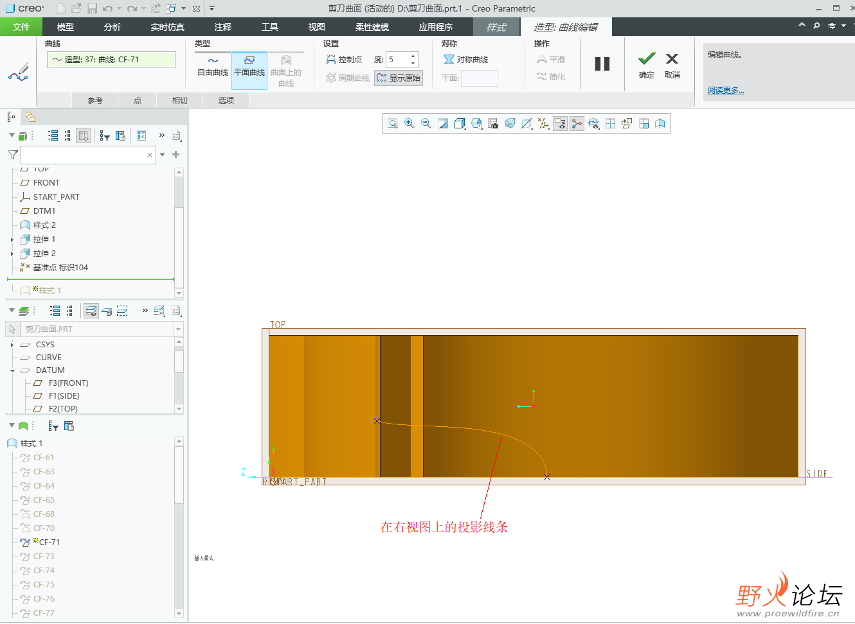
Task: Increase degree with the spinner up arrow
Action: click(x=413, y=56)
